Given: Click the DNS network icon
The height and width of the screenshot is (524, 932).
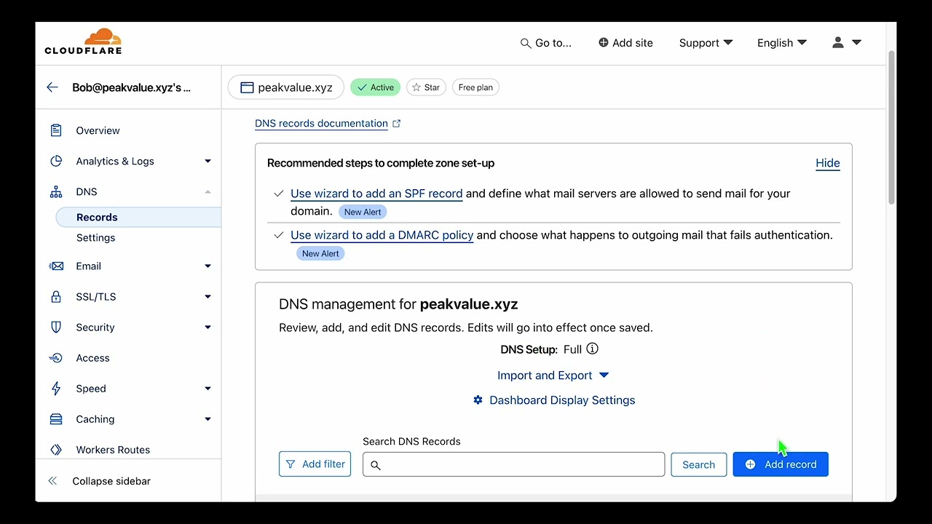Looking at the screenshot, I should 56,192.
